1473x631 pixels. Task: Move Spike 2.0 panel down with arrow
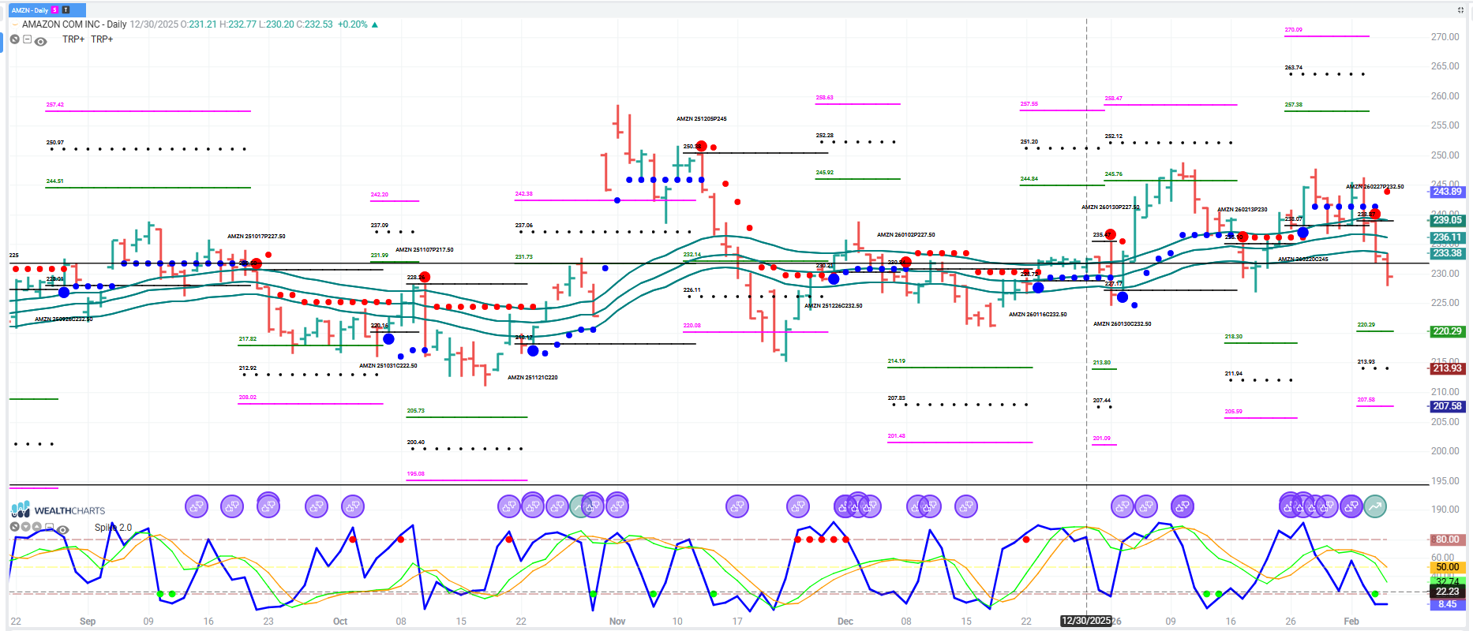click(26, 527)
